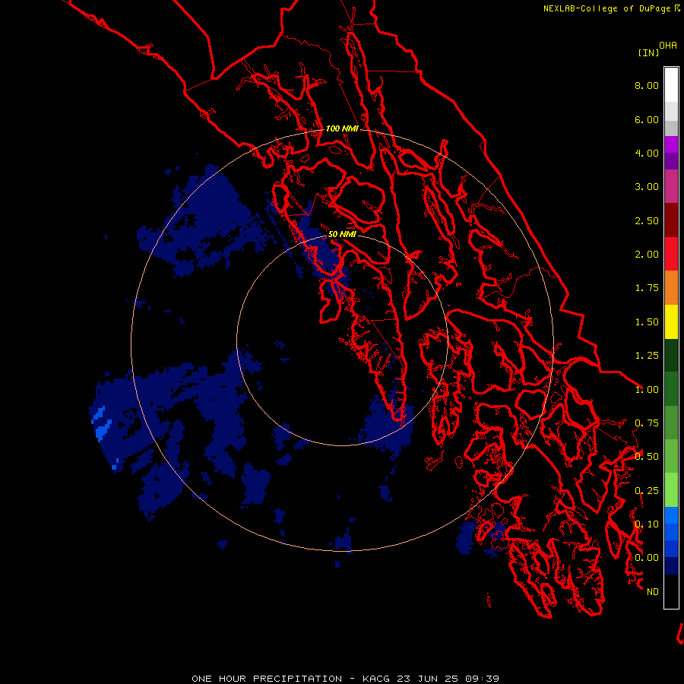The height and width of the screenshot is (684, 684).
Task: Click the ND legend label
Action: [x=653, y=592]
